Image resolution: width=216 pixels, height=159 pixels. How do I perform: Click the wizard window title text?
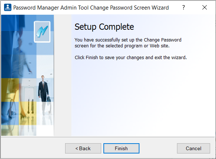[x=91, y=8]
